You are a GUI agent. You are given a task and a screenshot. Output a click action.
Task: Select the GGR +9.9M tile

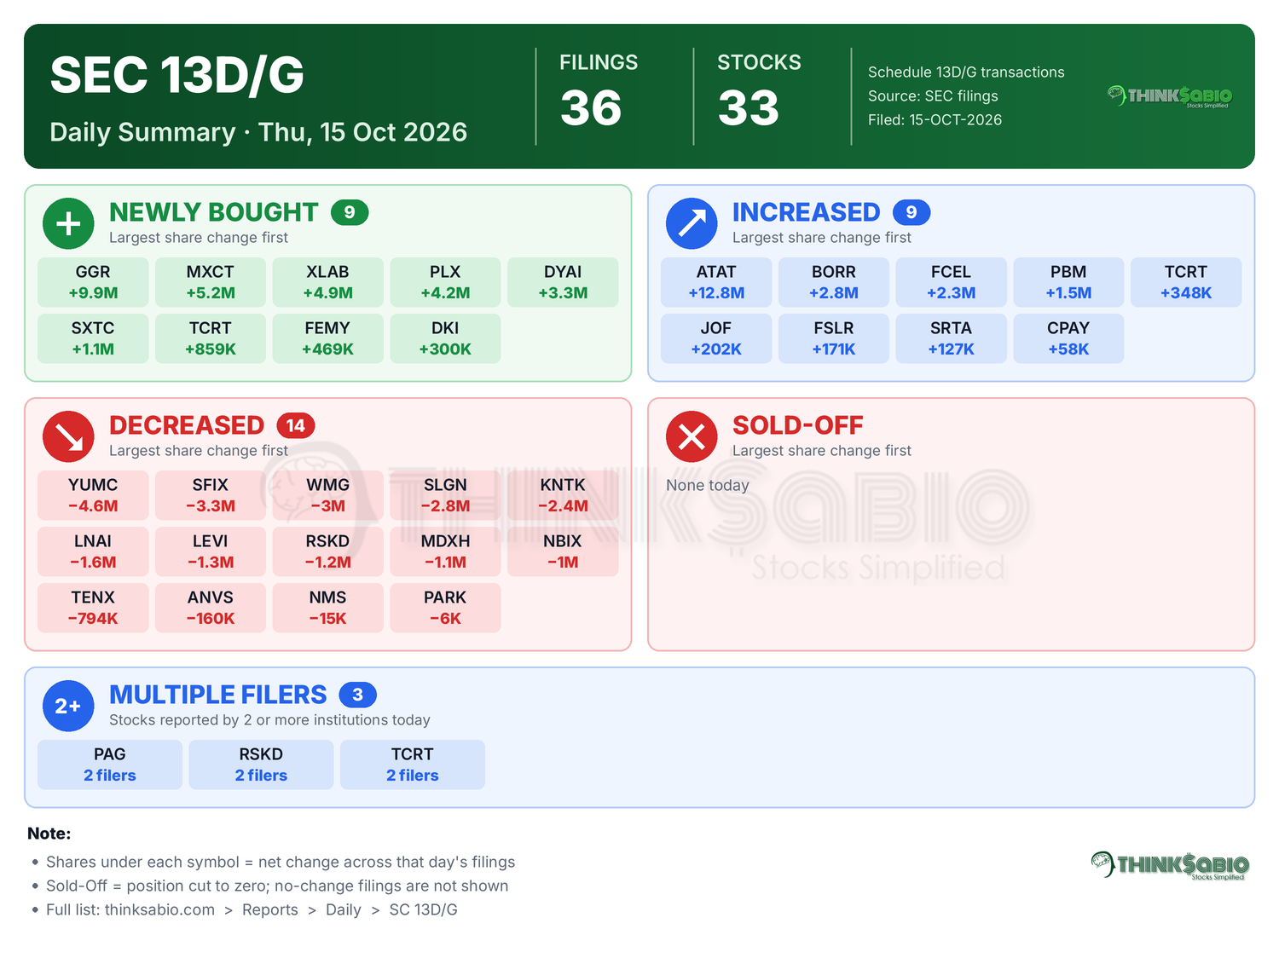[93, 282]
